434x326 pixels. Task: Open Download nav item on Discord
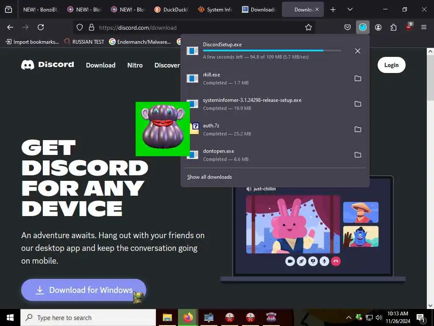100,65
